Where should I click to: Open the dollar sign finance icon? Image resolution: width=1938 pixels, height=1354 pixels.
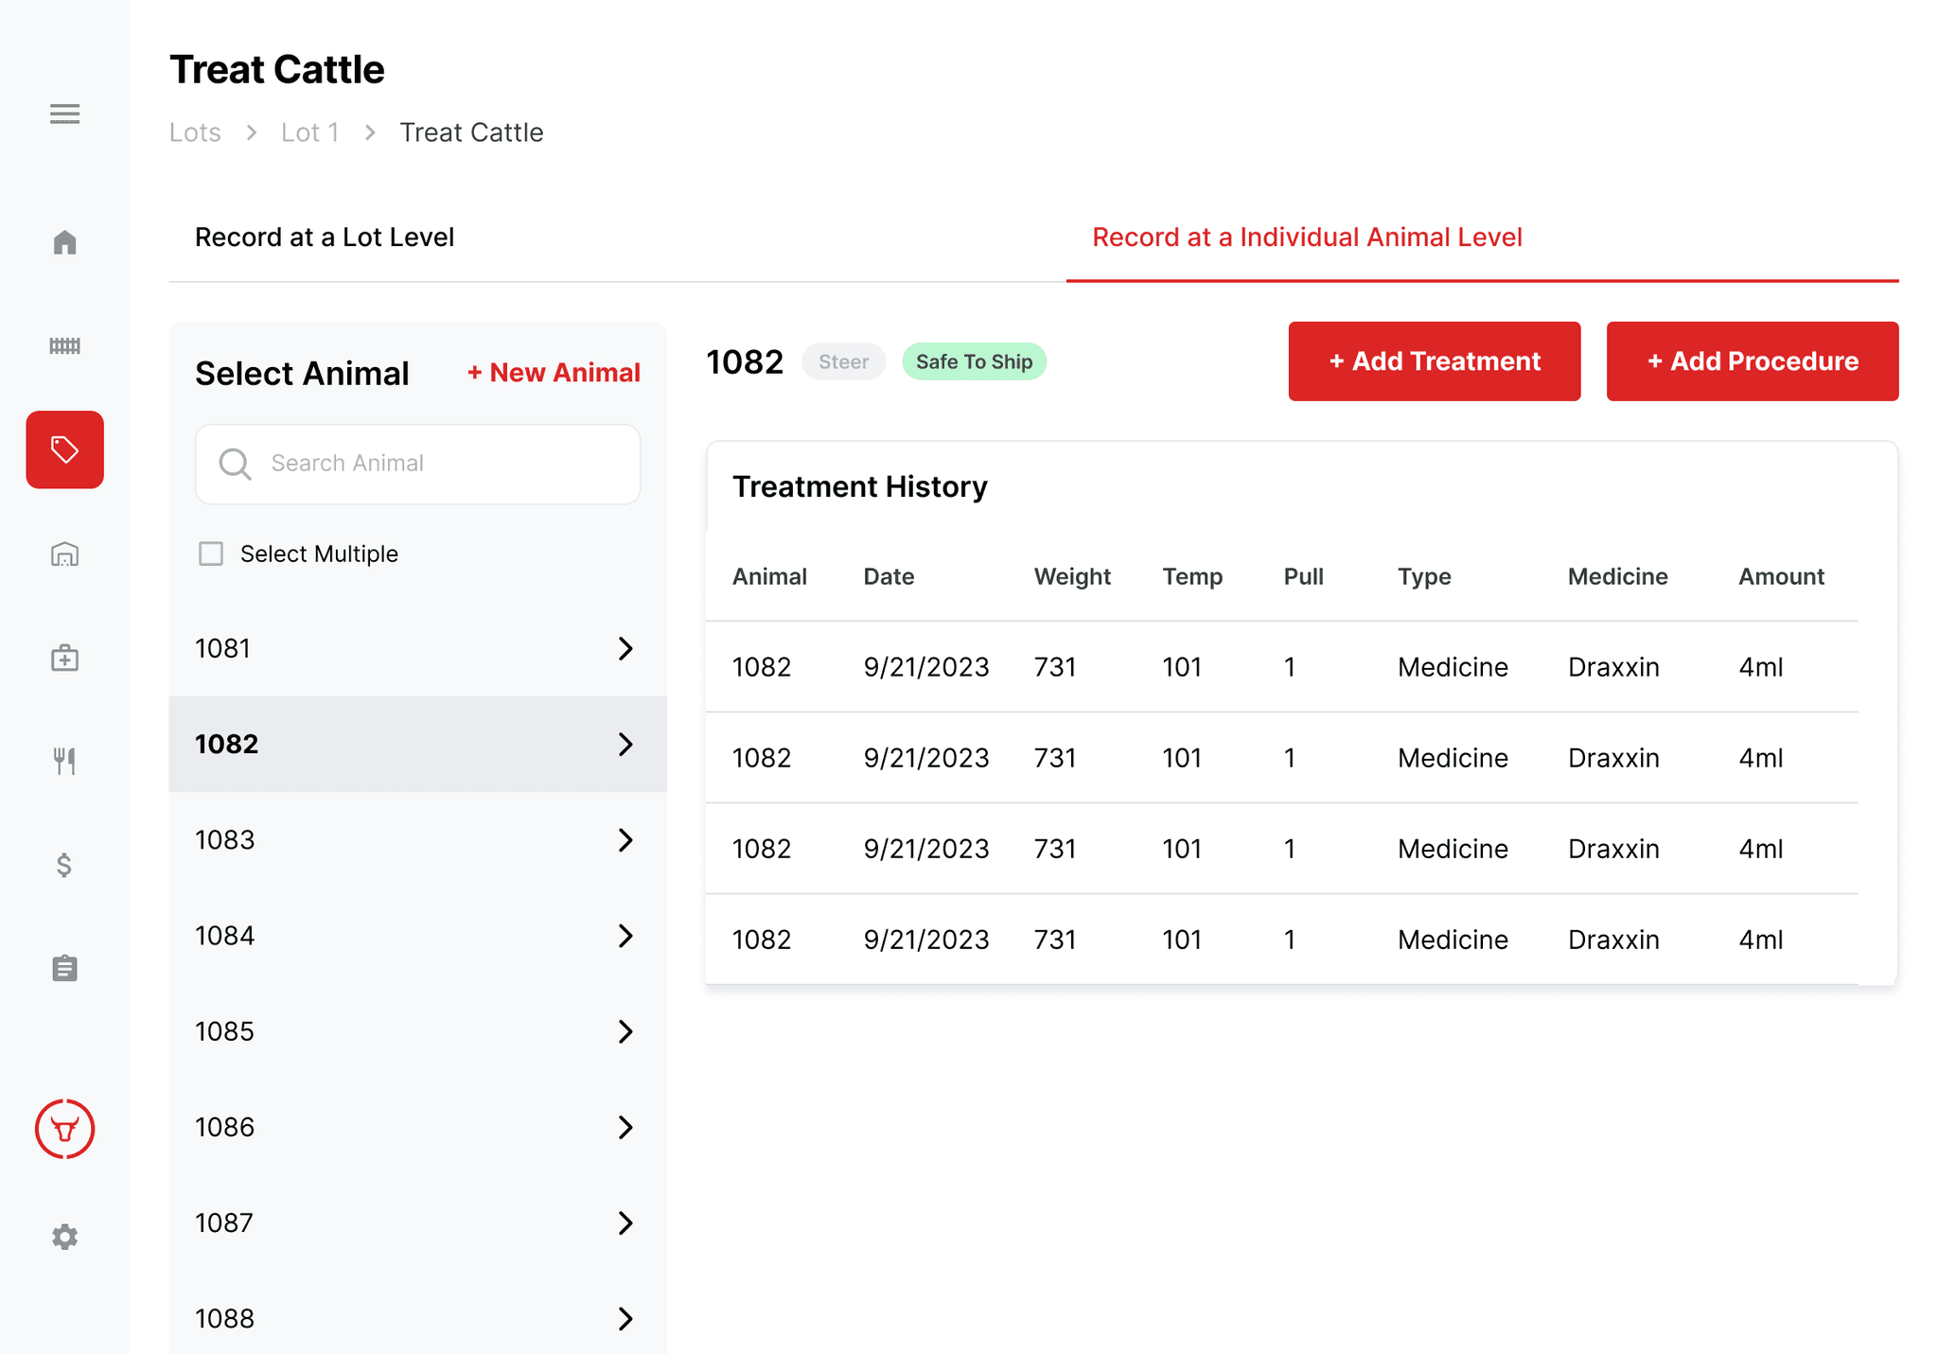click(x=64, y=865)
